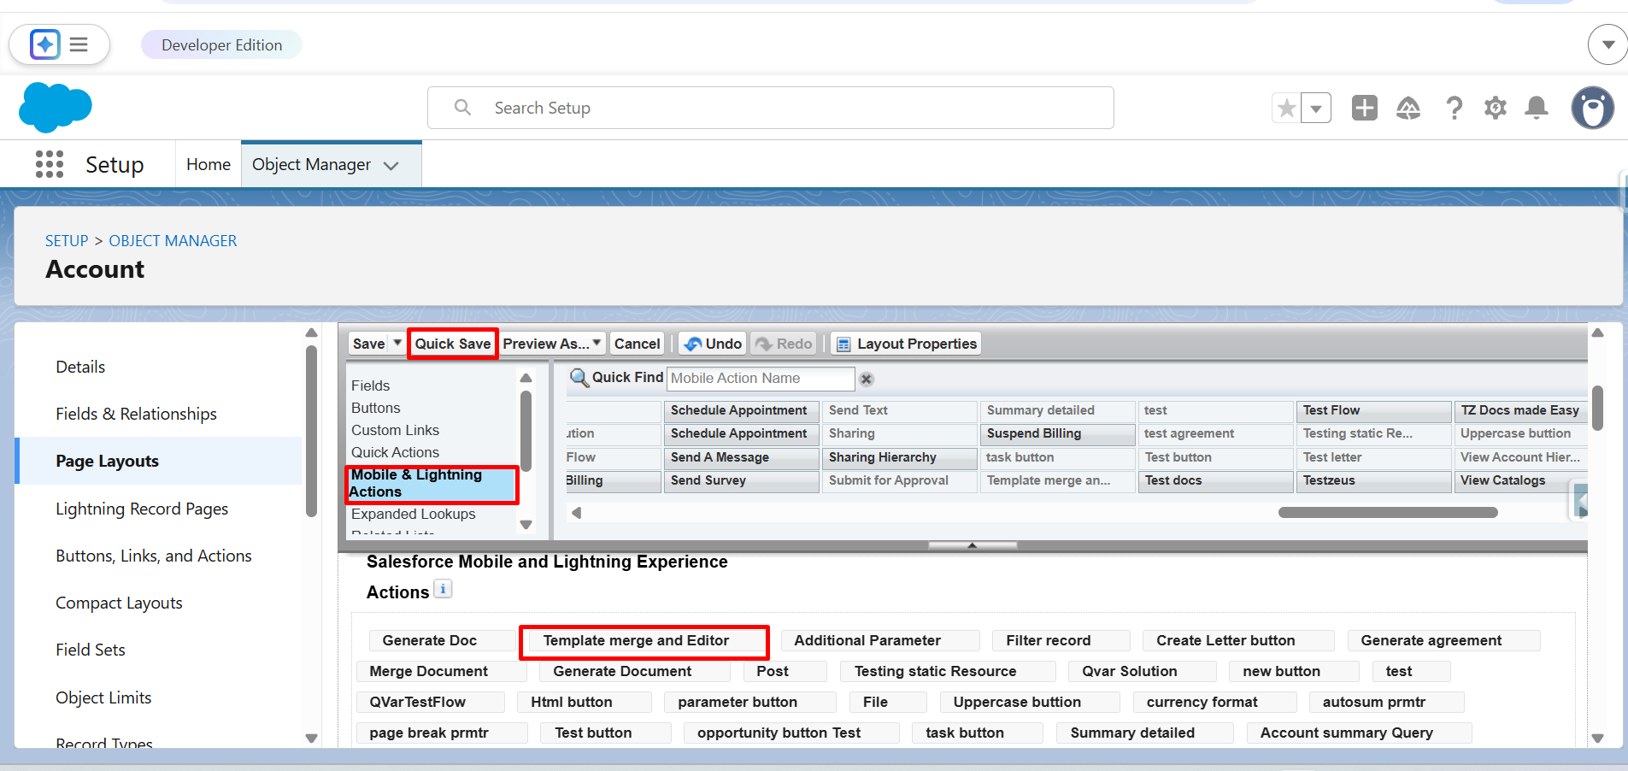Open the Help question mark icon

pos(1454,109)
